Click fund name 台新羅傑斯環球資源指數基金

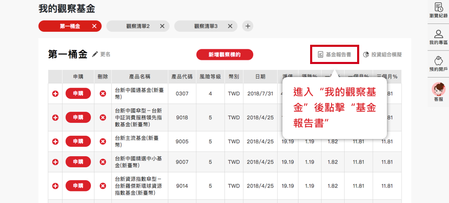[138, 186]
